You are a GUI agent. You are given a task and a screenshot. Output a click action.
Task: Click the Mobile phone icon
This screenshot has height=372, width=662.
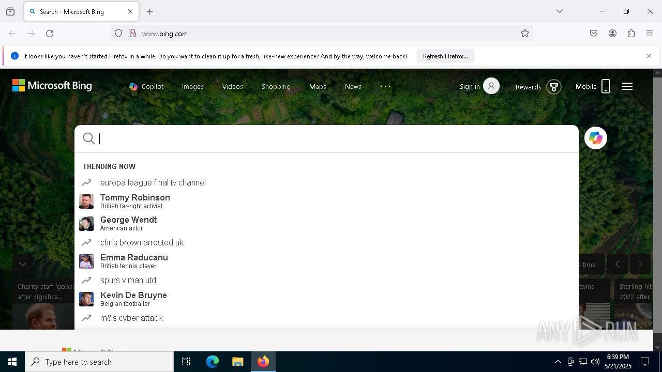606,86
